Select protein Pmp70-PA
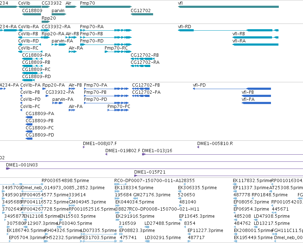This screenshot has height=243, width=303. pos(106,89)
